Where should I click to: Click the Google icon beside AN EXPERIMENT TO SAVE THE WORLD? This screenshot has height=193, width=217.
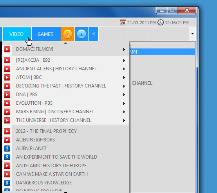coord(7,157)
